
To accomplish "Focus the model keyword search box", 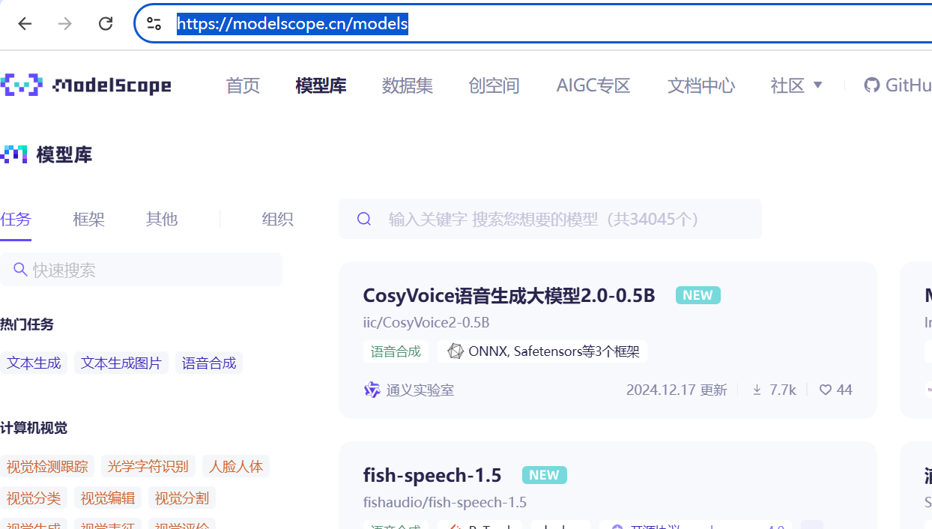I will [550, 219].
